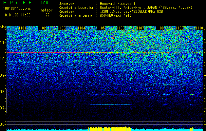Select the A504HB(yagi 4el) antenna text
This screenshot has width=206, height=131.
click(x=116, y=15)
